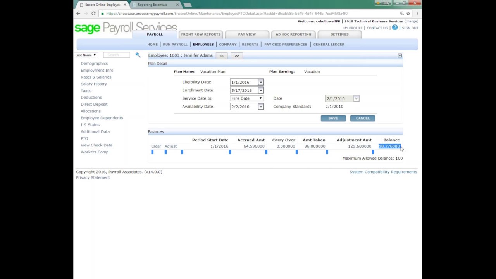Click the Adjust link in Balances

170,146
